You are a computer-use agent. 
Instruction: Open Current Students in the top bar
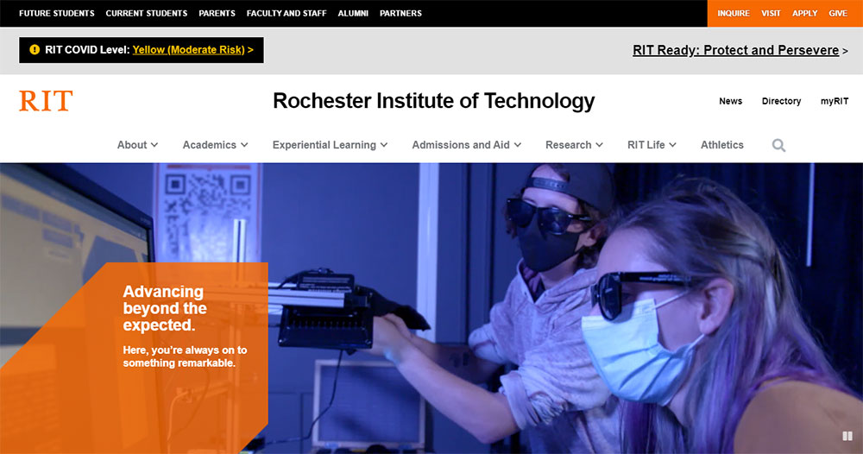tap(147, 13)
